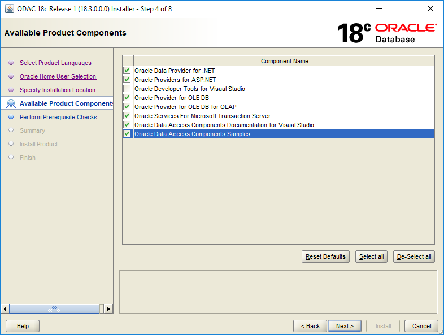The height and width of the screenshot is (335, 444).
Task: Uncheck Oracle Data Provider for .NET
Action: pyautogui.click(x=127, y=71)
